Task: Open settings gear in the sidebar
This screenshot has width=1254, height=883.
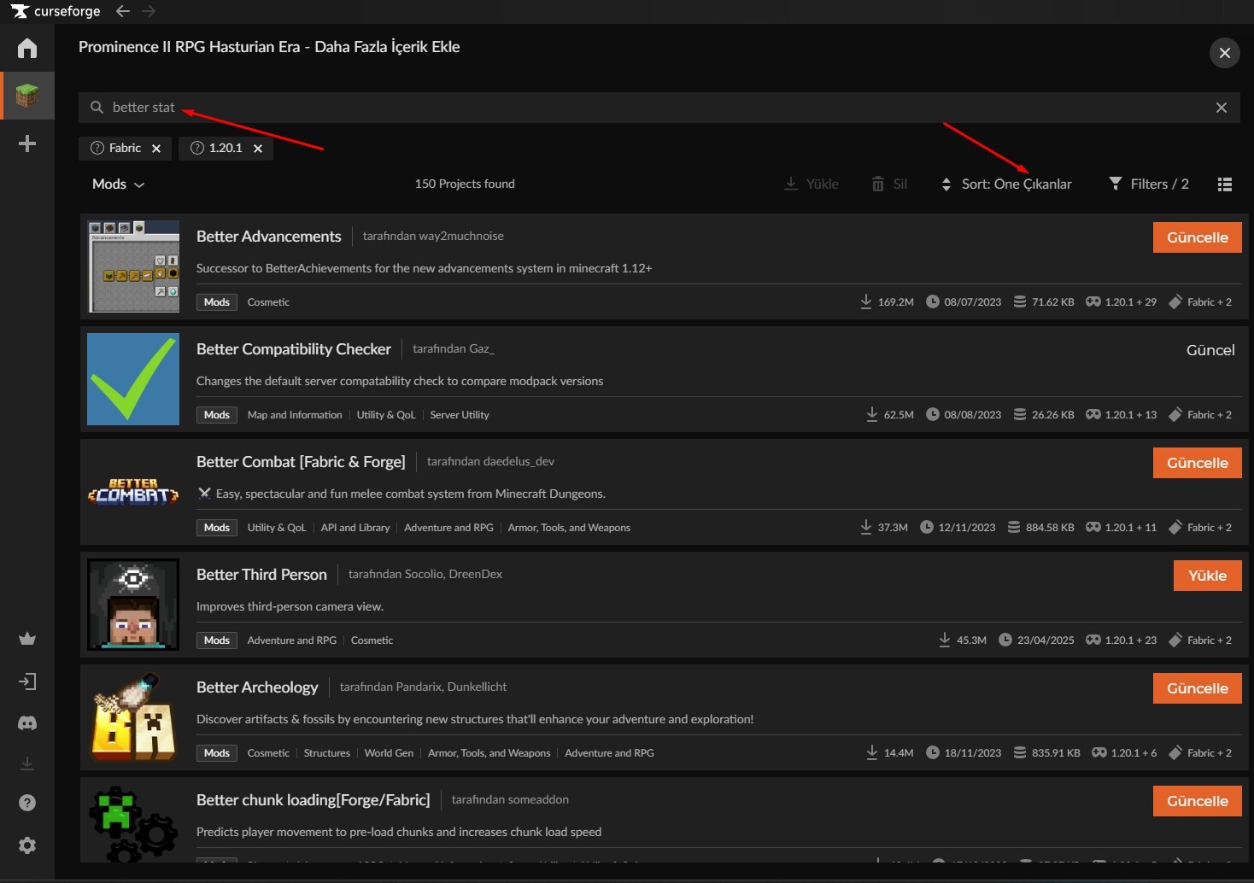Action: 27,845
